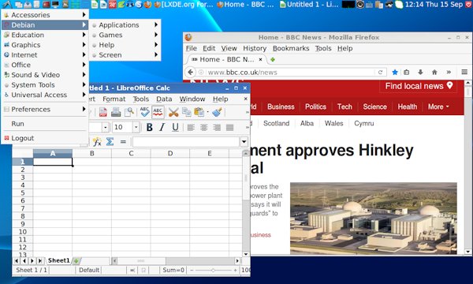
Task: Expand the BBC More sections dropdown
Action: [438, 106]
